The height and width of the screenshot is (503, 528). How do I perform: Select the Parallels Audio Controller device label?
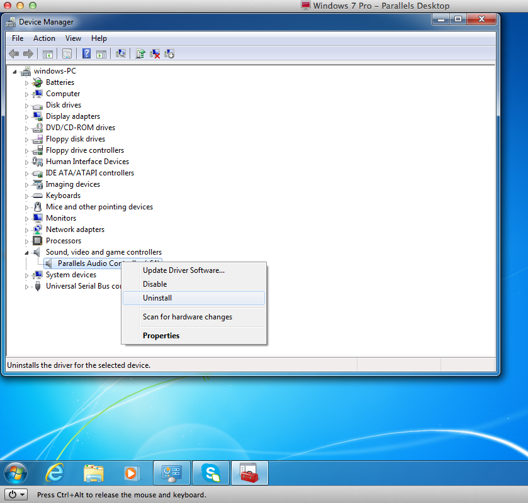(x=89, y=263)
